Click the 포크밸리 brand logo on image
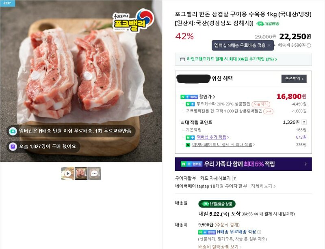This screenshot has width=325, height=249. [x=133, y=21]
